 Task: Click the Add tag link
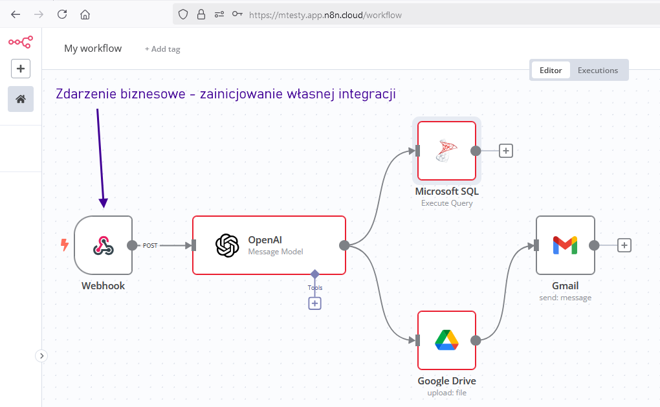[x=162, y=49]
